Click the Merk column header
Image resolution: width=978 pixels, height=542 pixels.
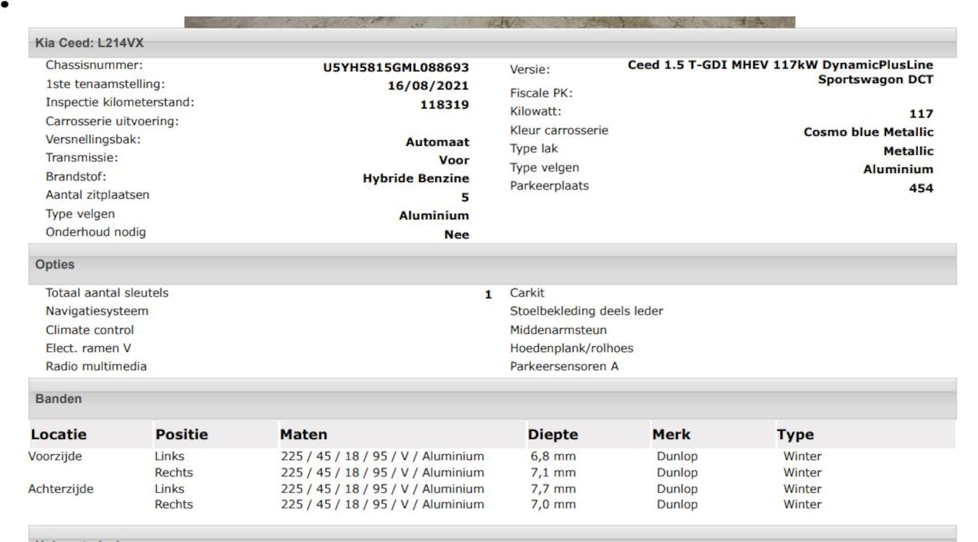tap(671, 434)
